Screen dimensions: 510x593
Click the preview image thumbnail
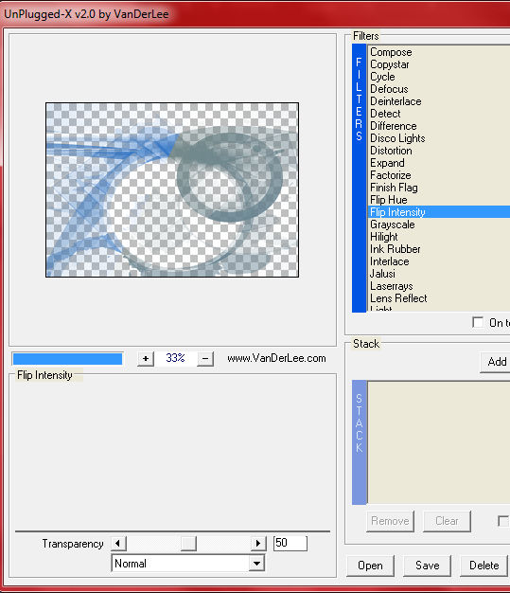coord(172,189)
